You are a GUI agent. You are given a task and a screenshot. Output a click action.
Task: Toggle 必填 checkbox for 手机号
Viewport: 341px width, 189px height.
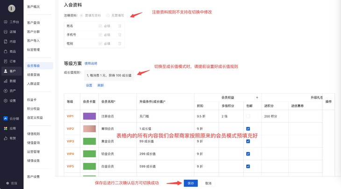coord(100,35)
